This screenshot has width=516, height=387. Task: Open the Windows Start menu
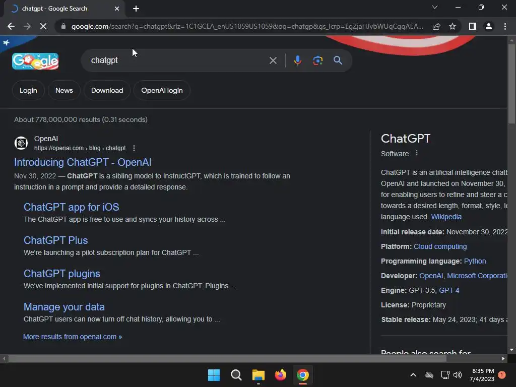[x=214, y=375]
